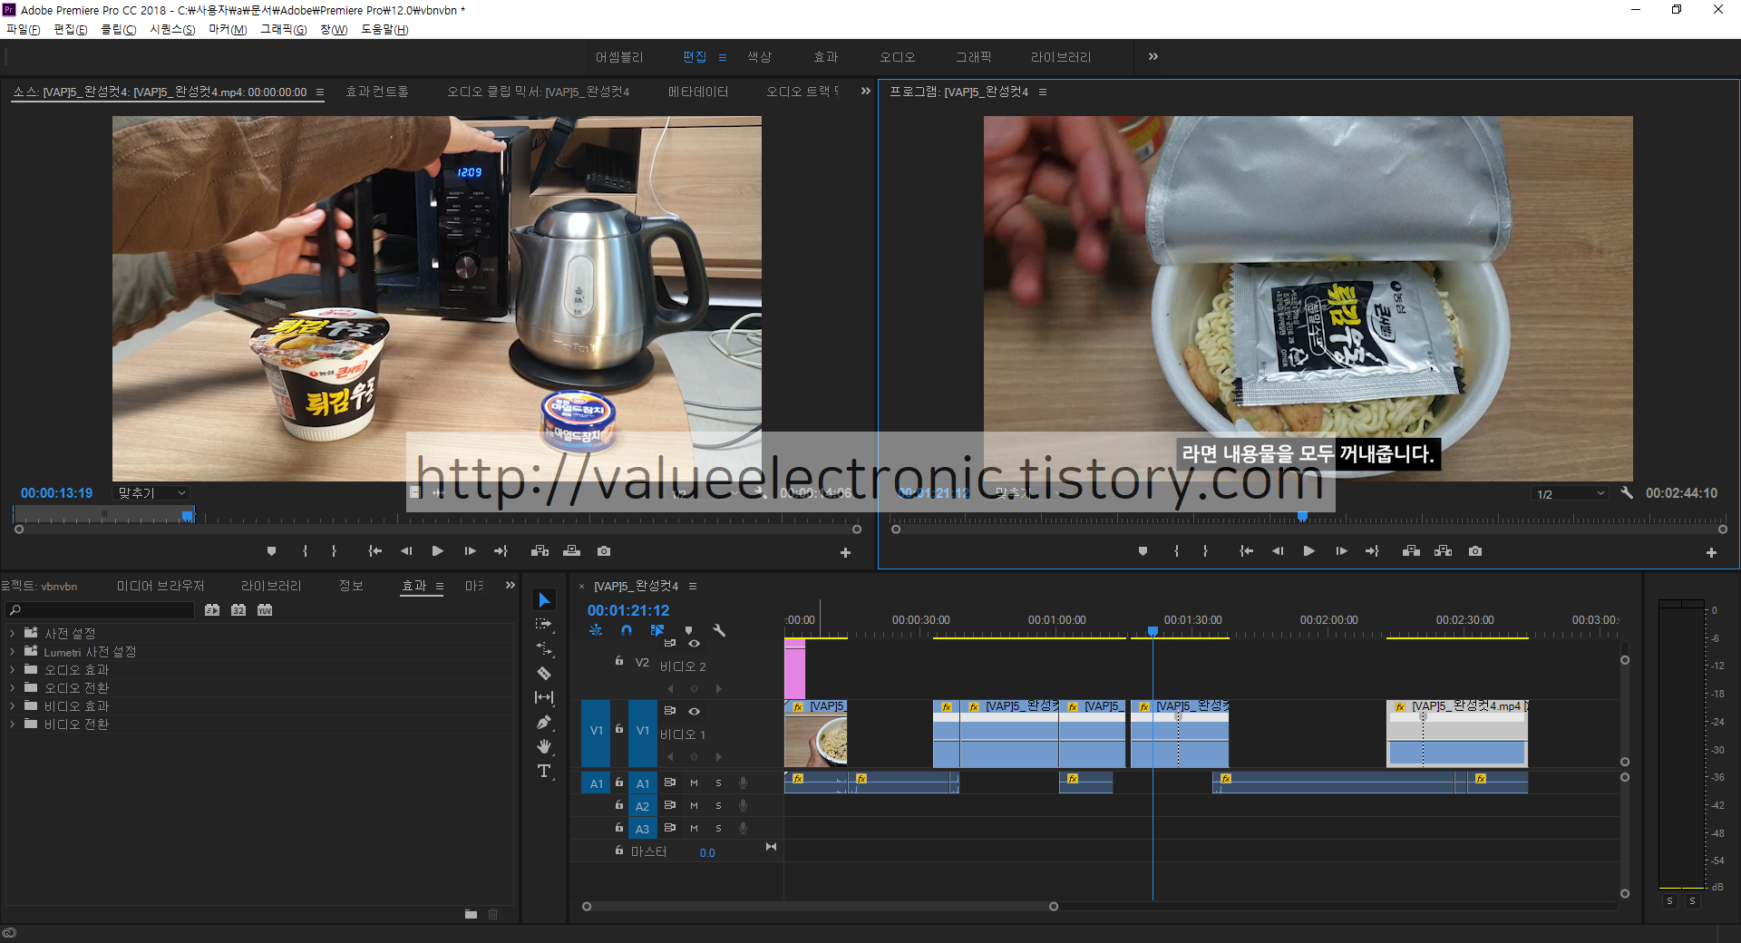Toggle Linked Selection in timeline
Image resolution: width=1741 pixels, height=943 pixels.
tap(657, 630)
